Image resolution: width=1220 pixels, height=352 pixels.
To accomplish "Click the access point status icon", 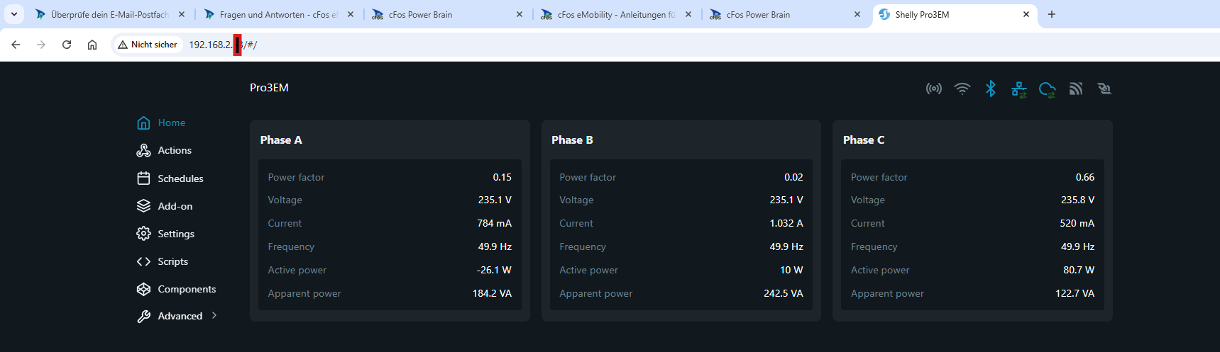I will pyautogui.click(x=933, y=89).
